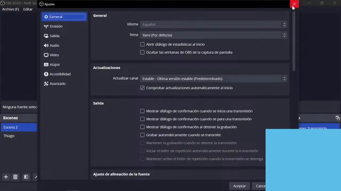Open the General settings section
Screen dimensions: 341x191
pos(64,16)
